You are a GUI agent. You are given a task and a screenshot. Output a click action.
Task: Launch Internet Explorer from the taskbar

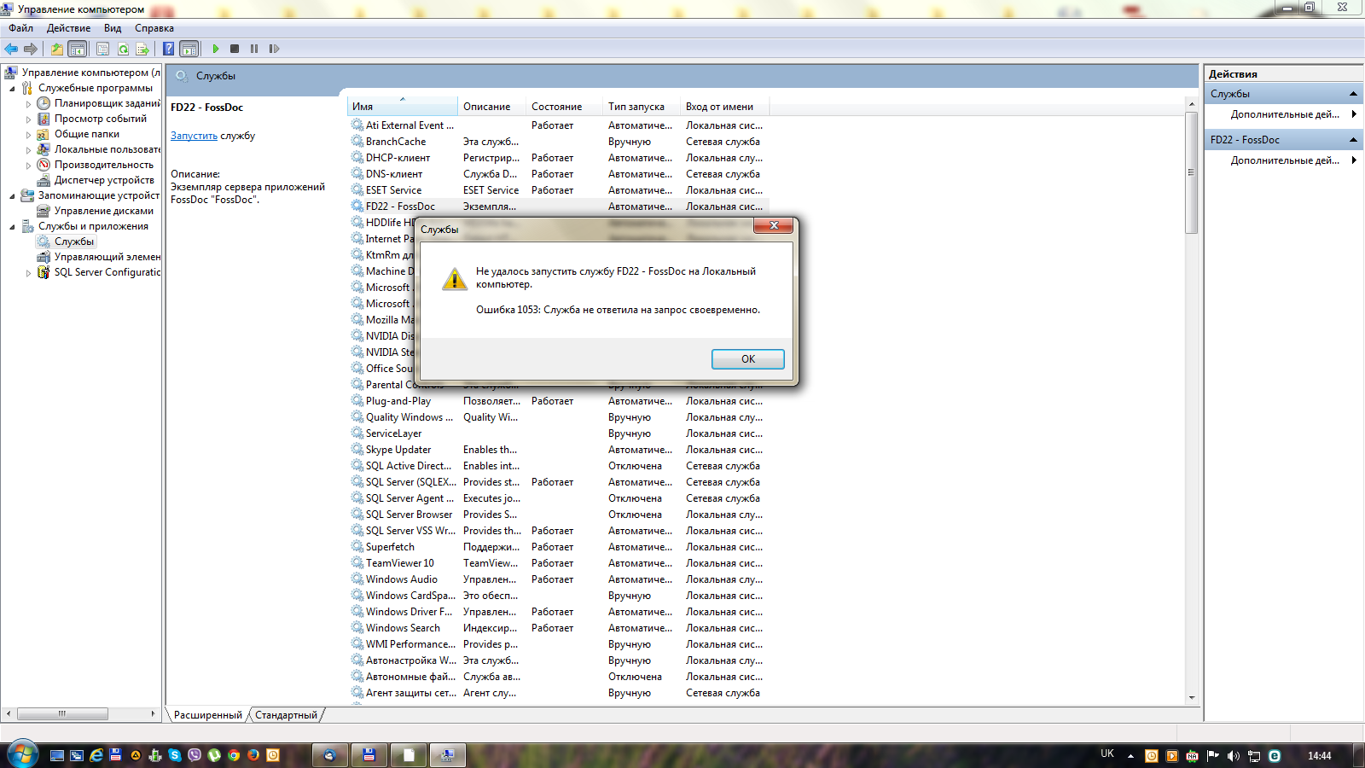pyautogui.click(x=96, y=755)
